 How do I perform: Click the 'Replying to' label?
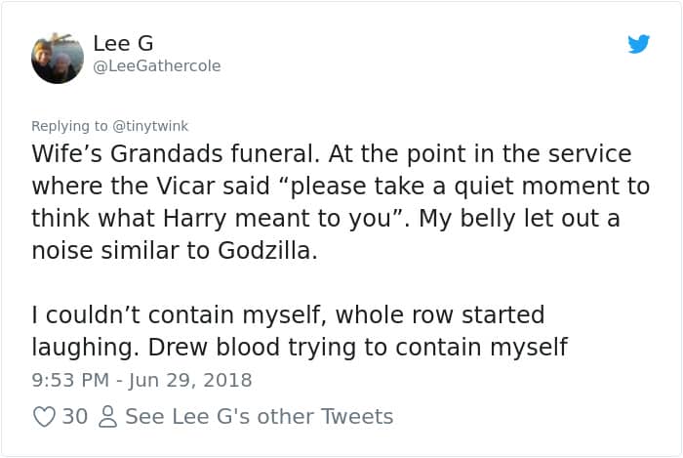[x=70, y=125]
